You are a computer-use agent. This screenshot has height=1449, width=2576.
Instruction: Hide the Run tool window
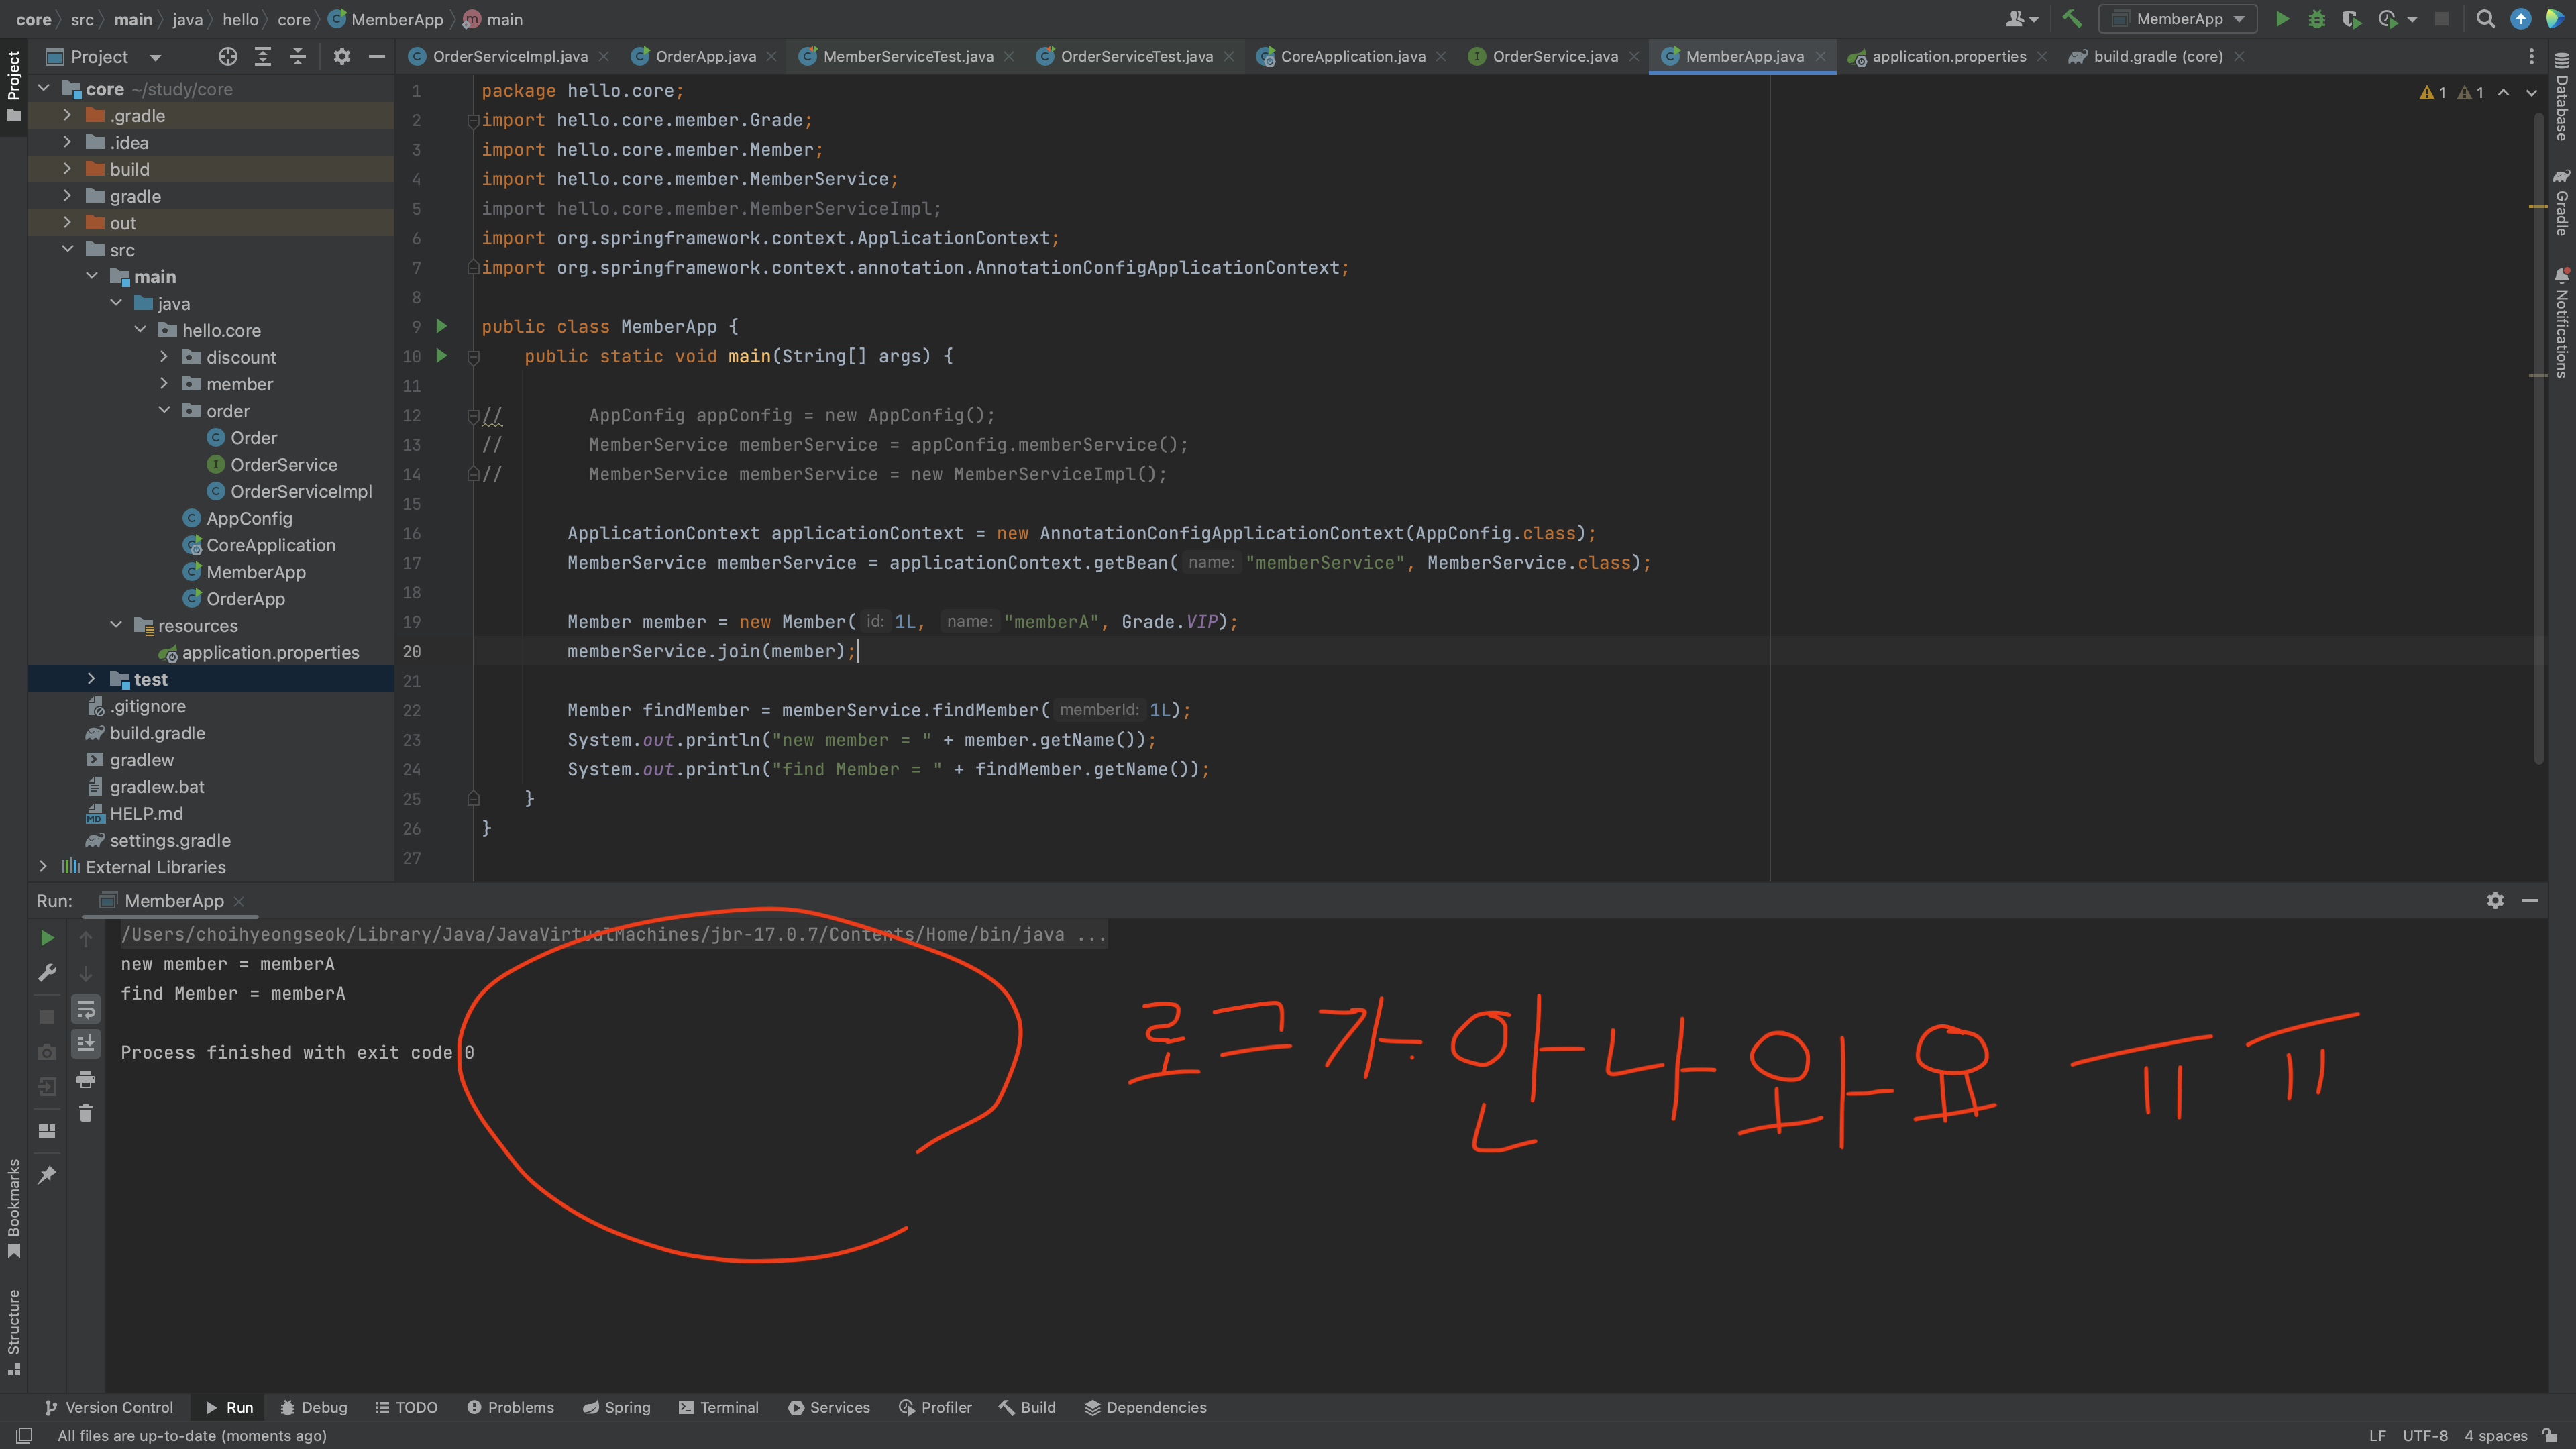click(x=2530, y=900)
